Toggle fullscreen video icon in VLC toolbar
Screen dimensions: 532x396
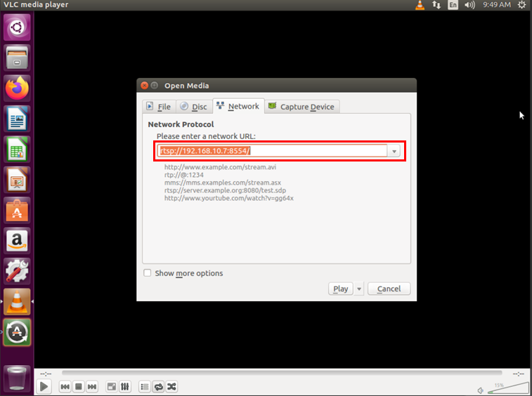111,386
